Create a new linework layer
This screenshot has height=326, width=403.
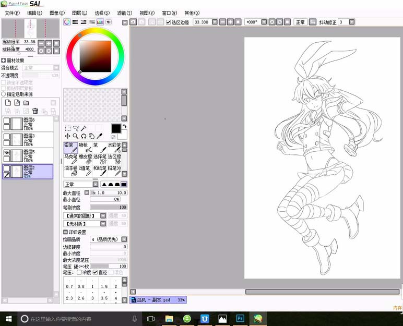[x=17, y=103]
